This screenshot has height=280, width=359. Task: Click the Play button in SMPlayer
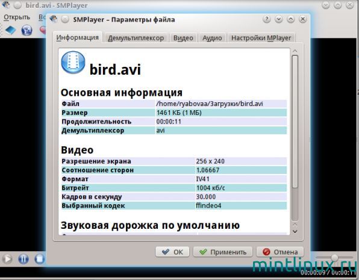tap(7, 259)
